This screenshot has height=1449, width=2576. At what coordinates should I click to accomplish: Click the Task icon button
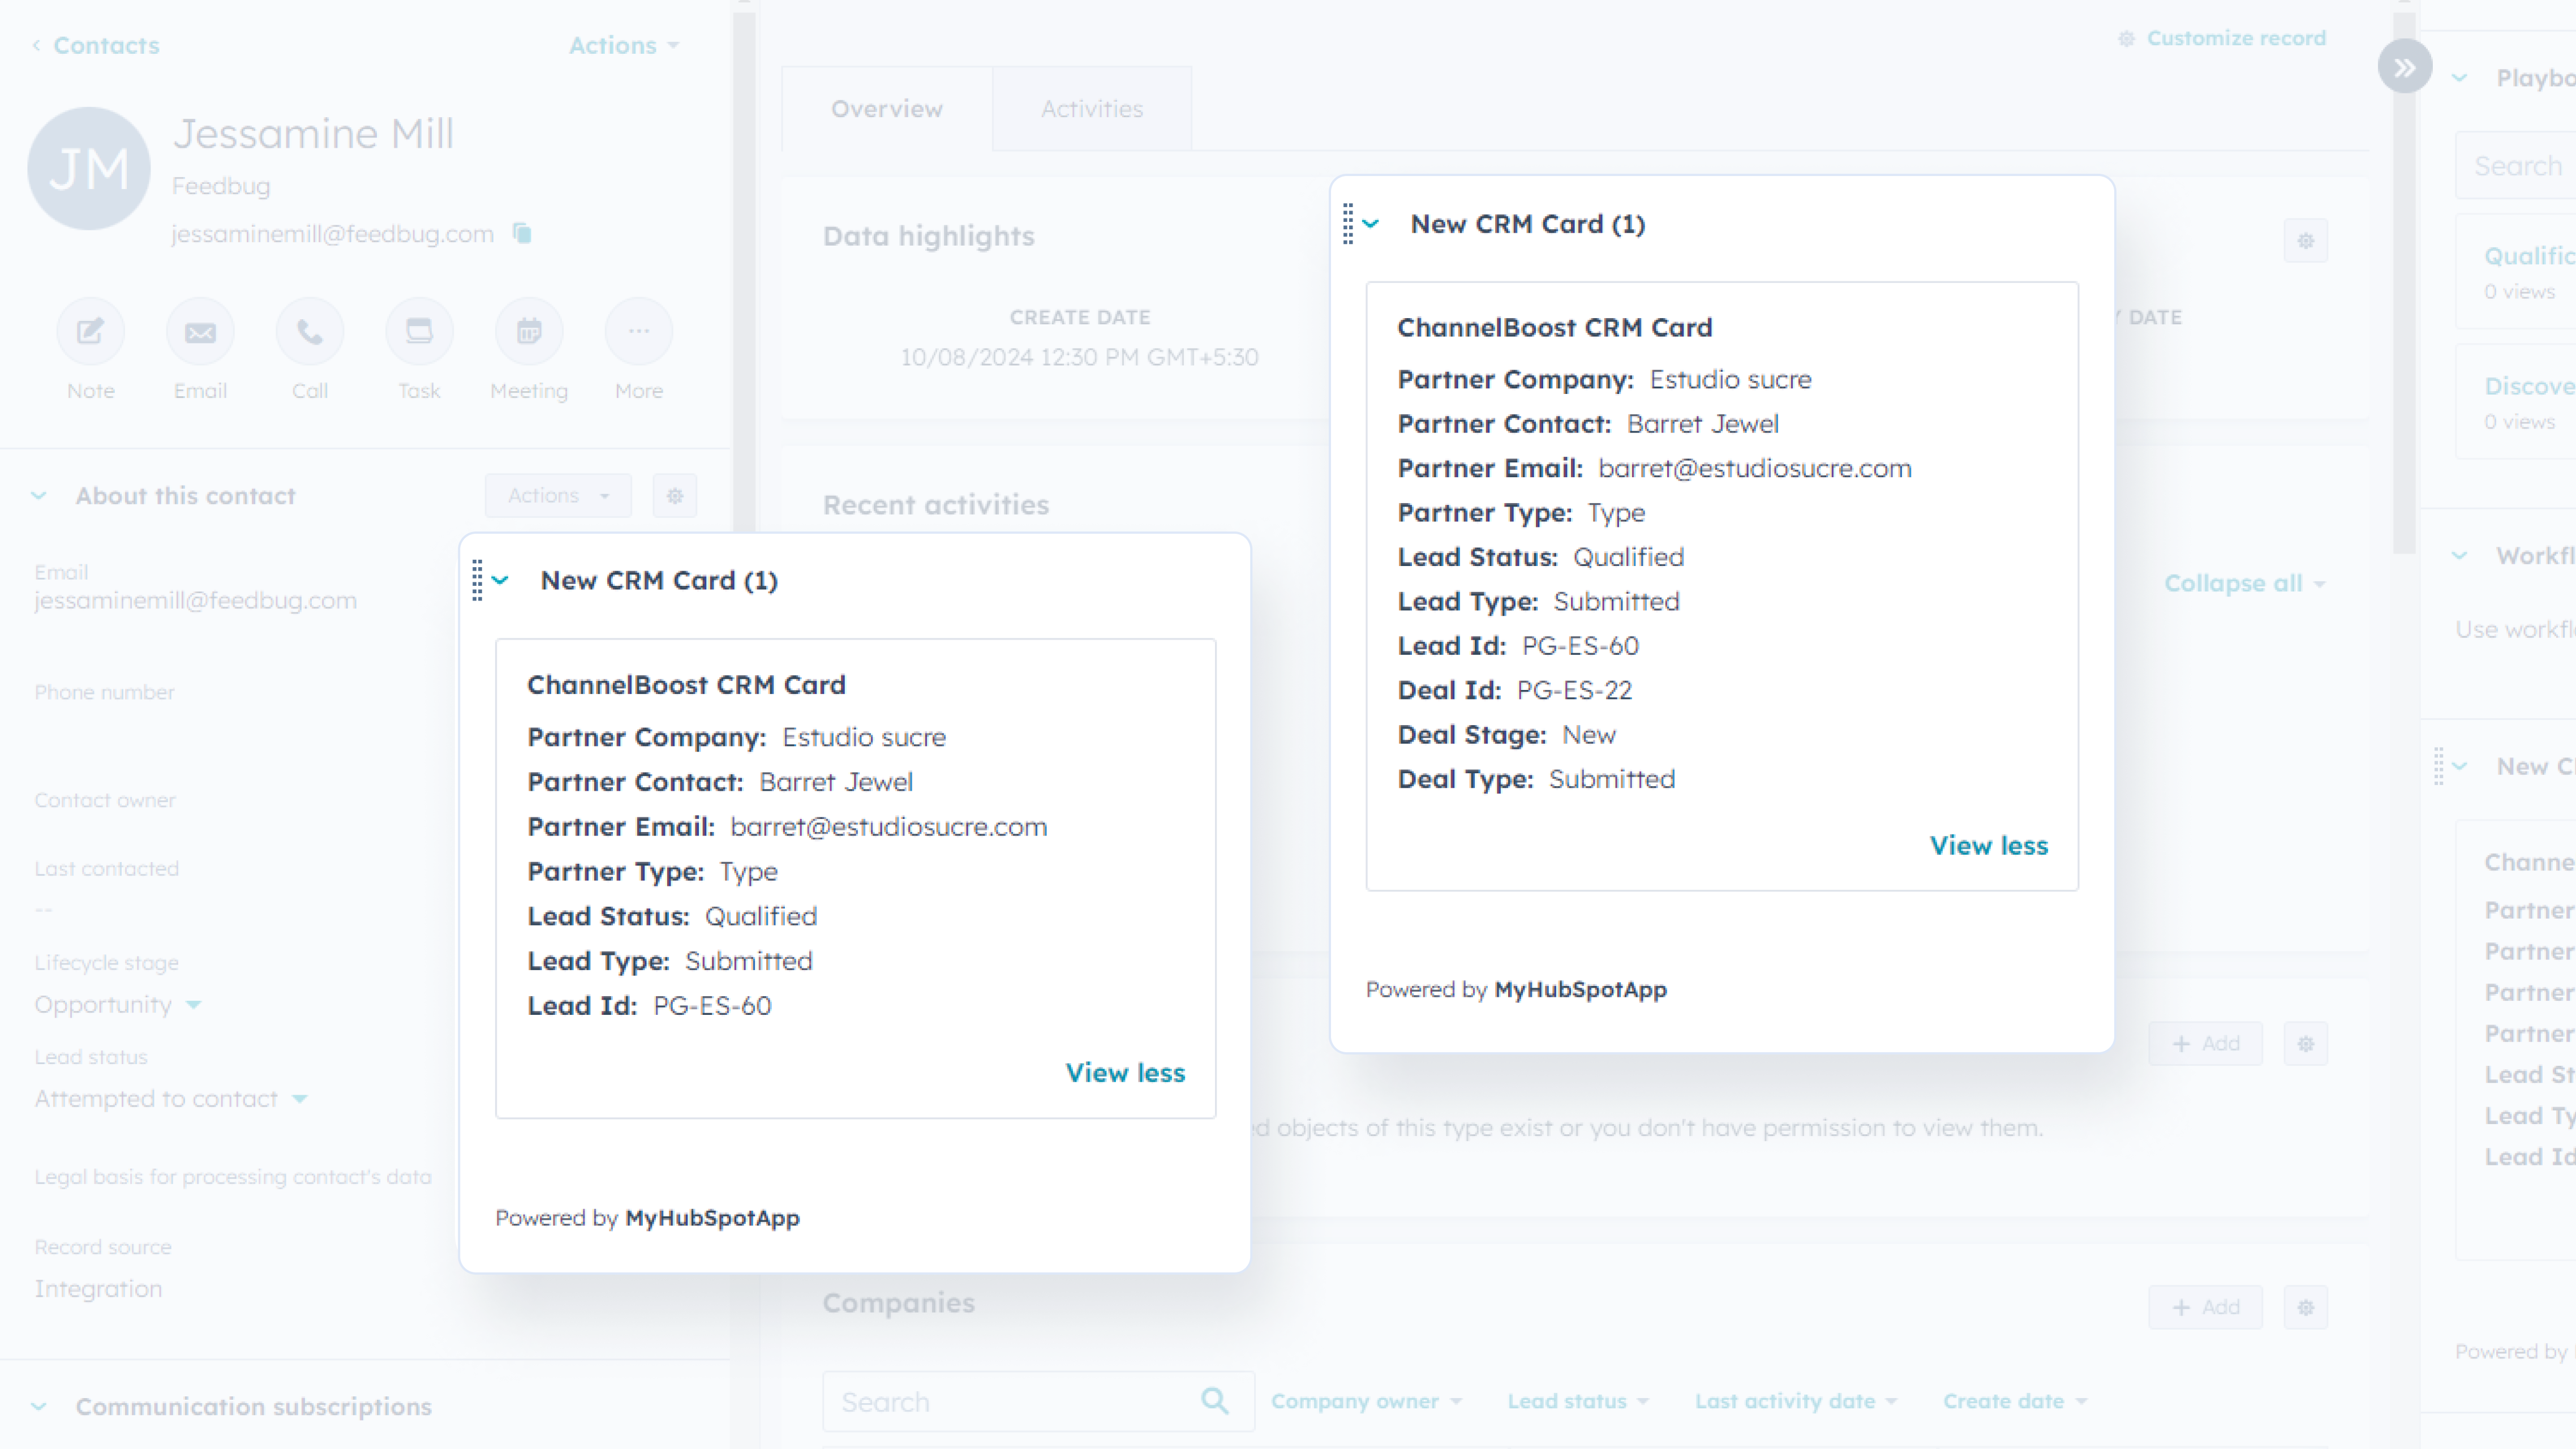tap(419, 332)
